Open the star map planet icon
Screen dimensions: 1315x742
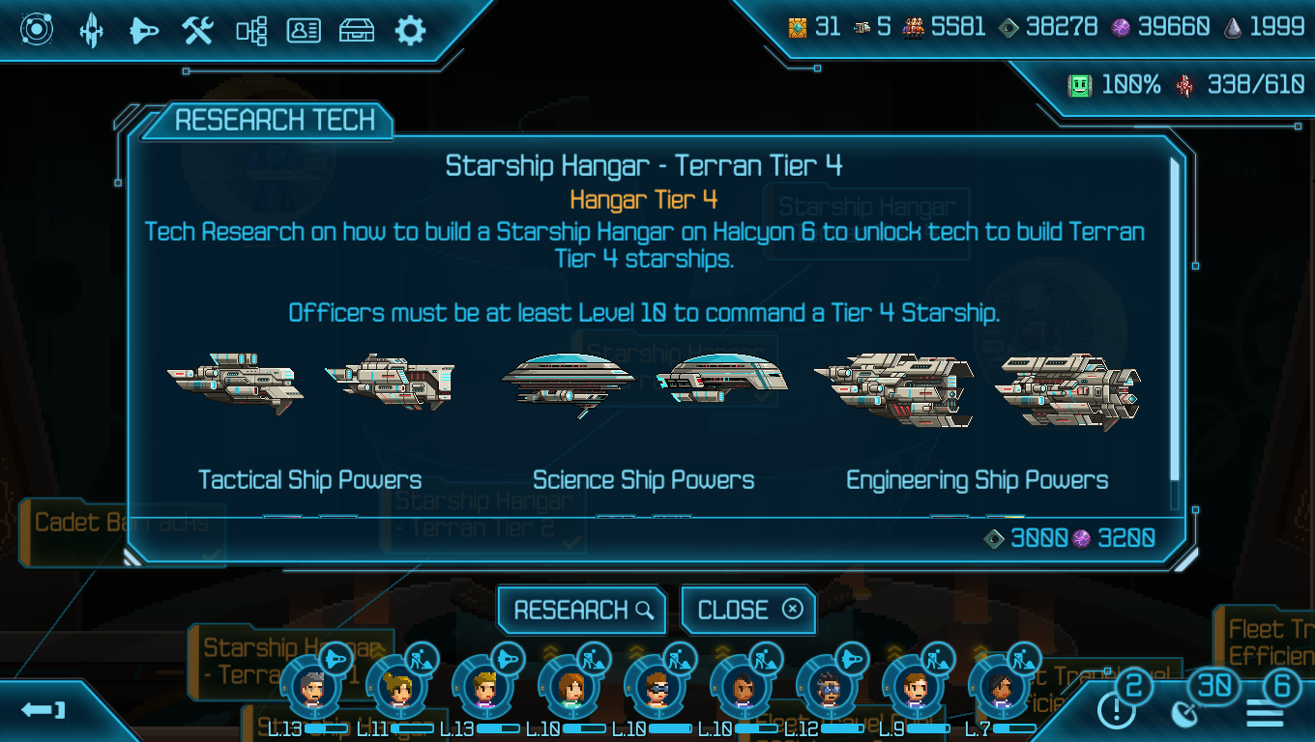(x=36, y=30)
